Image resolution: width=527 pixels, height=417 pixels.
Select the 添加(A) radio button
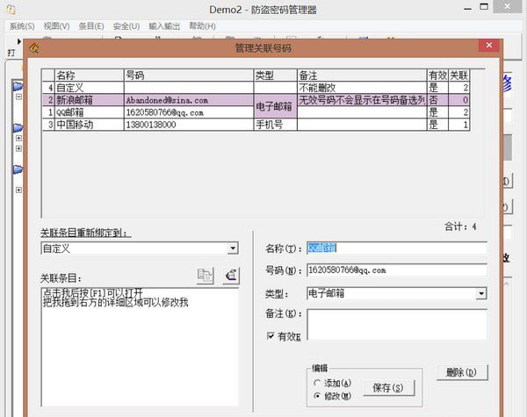(317, 383)
